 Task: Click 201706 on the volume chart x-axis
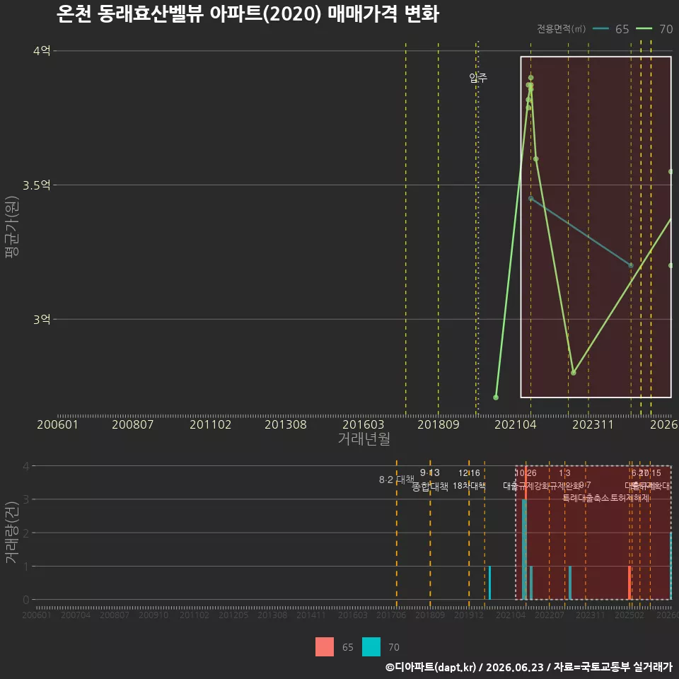(x=391, y=615)
